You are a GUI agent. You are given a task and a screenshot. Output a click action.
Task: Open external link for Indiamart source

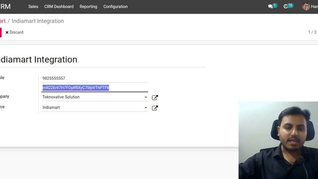tap(155, 108)
